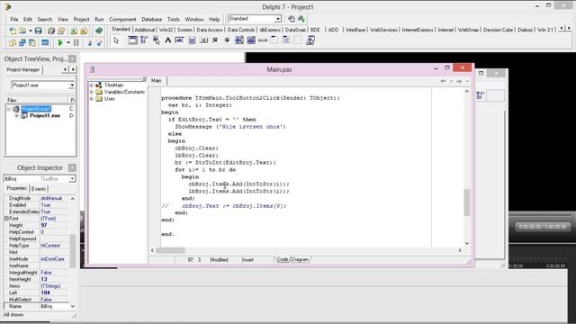Click the Object Inspector properties scrollbar thumb

[x=72, y=251]
